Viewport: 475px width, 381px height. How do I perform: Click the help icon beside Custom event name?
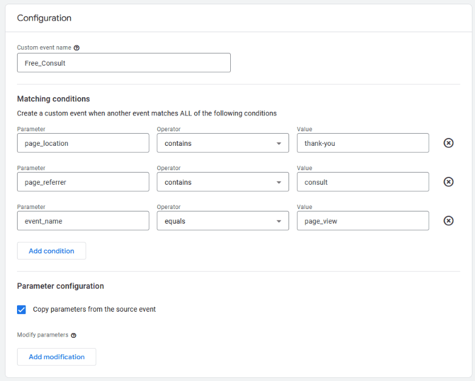[77, 48]
